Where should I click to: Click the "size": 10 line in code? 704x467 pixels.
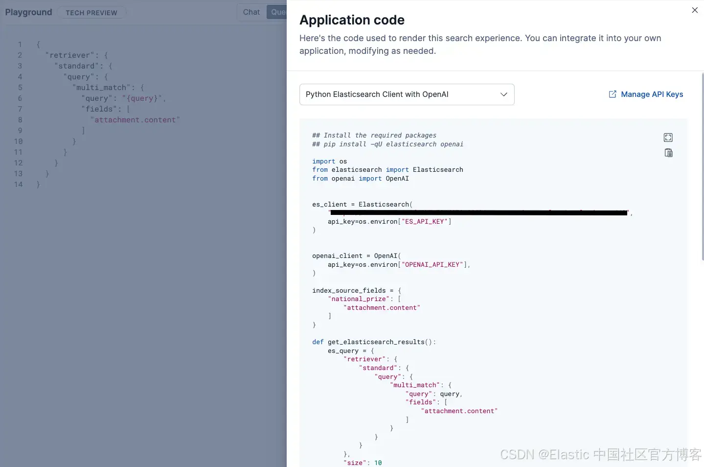363,463
